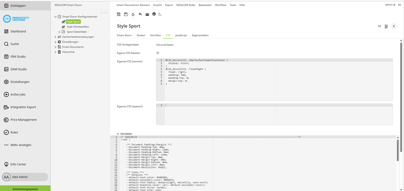Click the green hierarchy icon in the toolbar

pyautogui.click(x=160, y=14)
